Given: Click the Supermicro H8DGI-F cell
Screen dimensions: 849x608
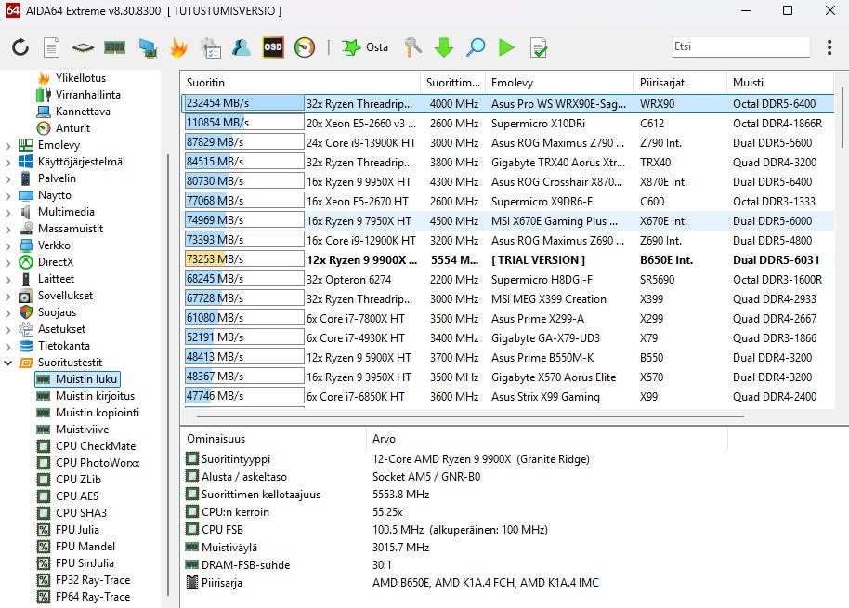Looking at the screenshot, I should coord(542,280).
